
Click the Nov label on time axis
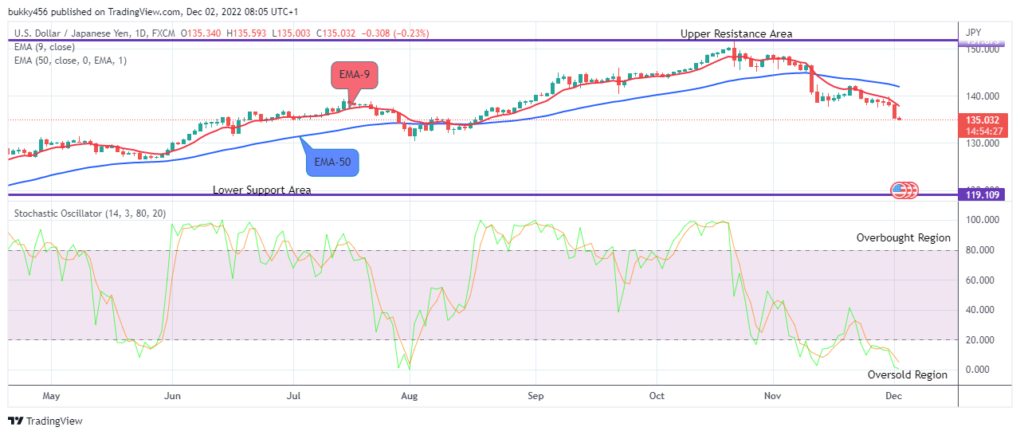[774, 395]
